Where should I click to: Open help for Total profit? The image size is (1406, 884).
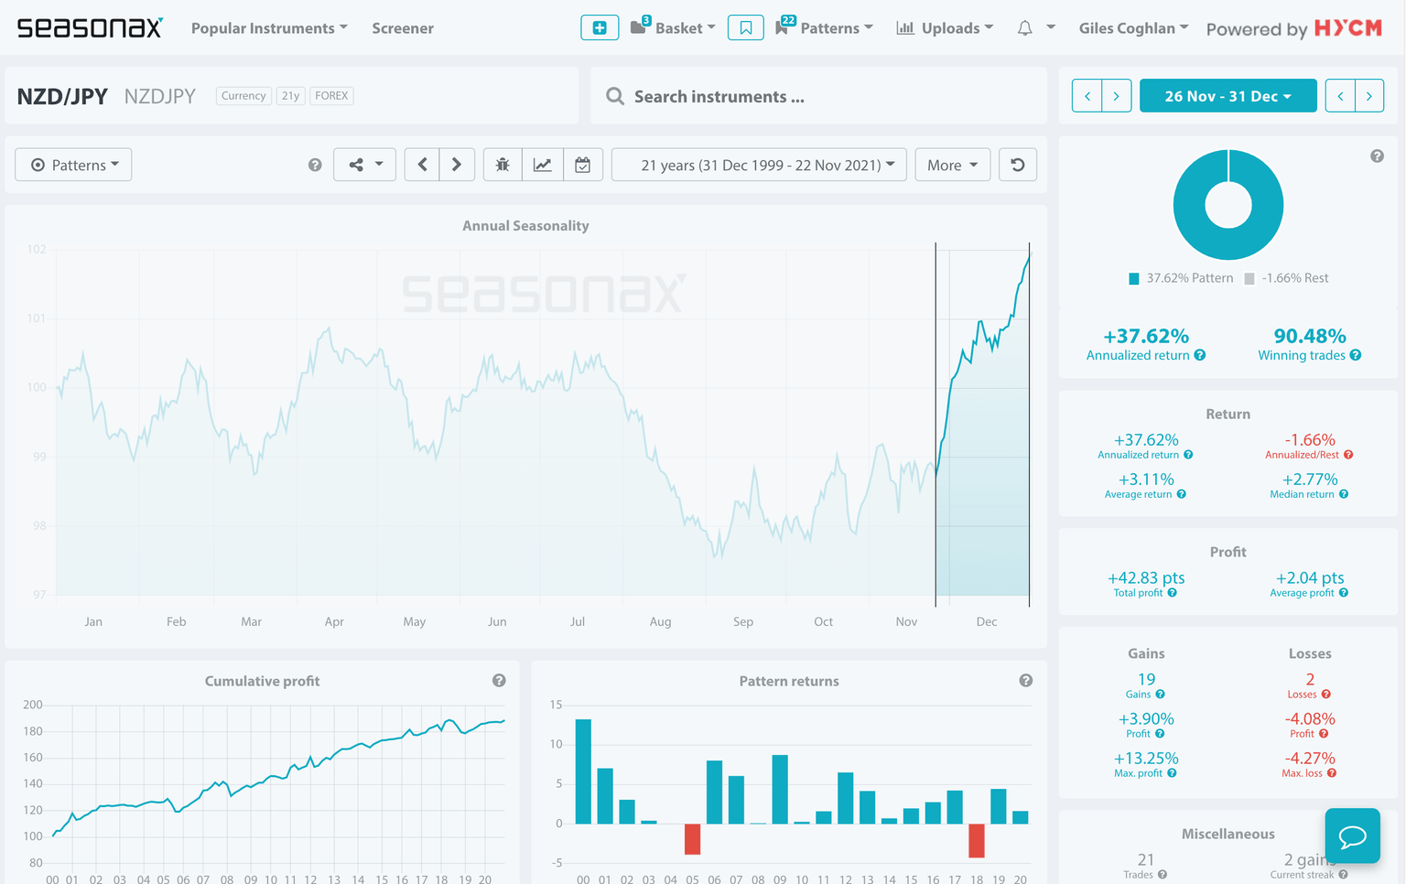click(x=1173, y=593)
